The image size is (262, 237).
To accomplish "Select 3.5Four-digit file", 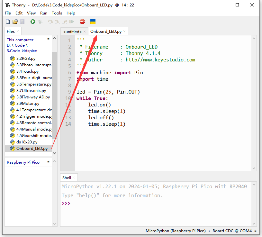I will pos(29,78).
